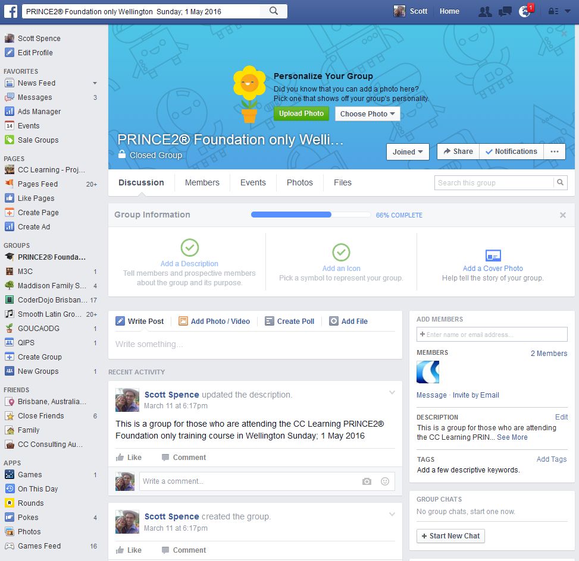579x561 pixels.
Task: Click Home in top bar
Action: 449,11
